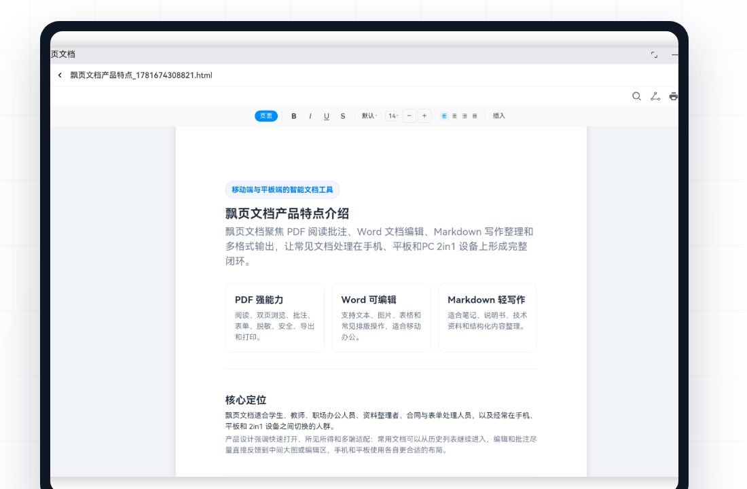Image resolution: width=747 pixels, height=489 pixels.
Task: Click the file name 飘页文档产品特点_1781674308821.html
Action: tap(141, 75)
